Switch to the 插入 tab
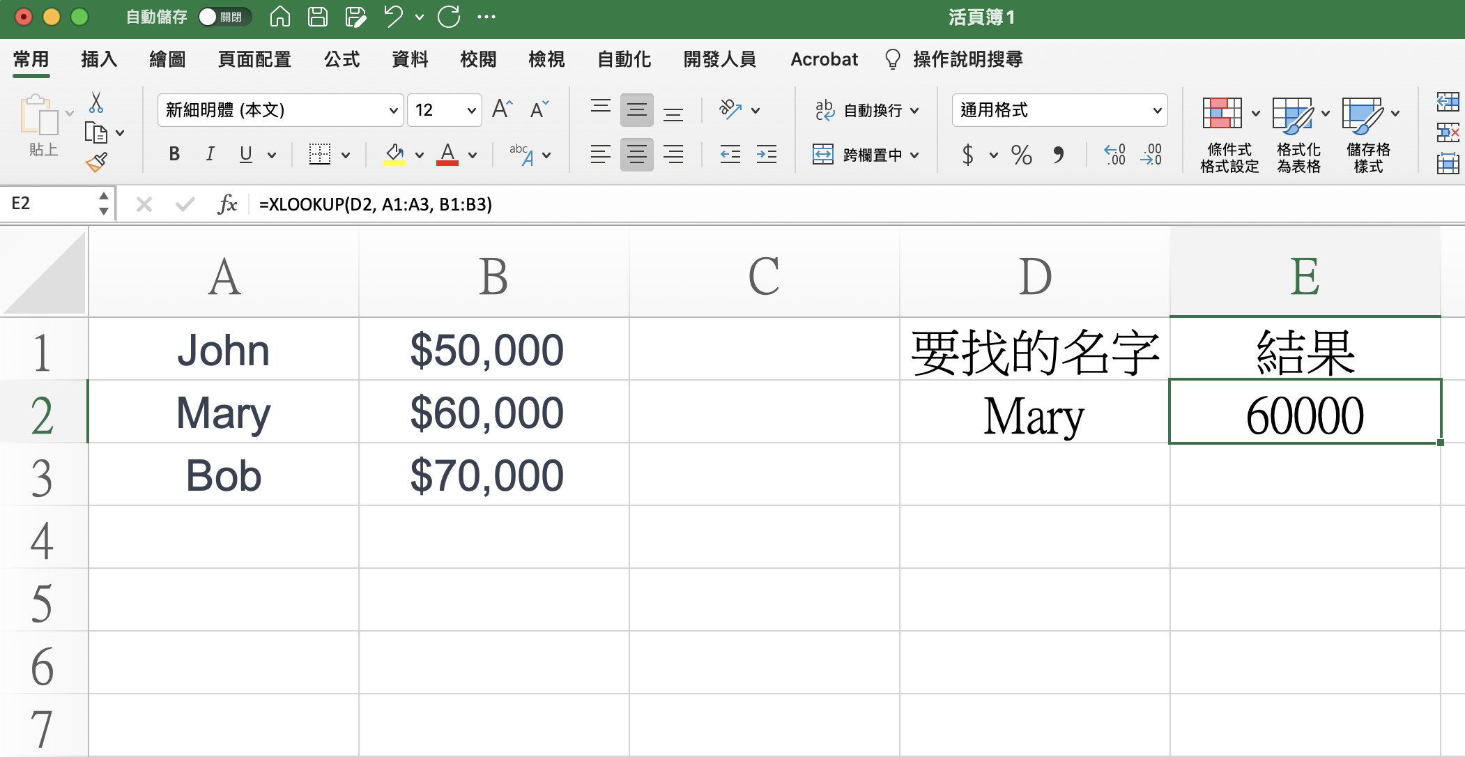The width and height of the screenshot is (1465, 757). [99, 59]
